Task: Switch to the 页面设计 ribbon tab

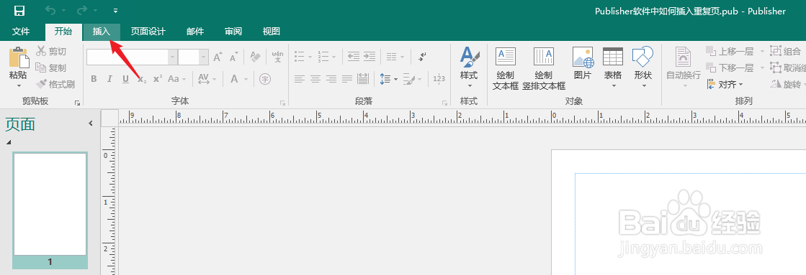Action: (x=148, y=32)
